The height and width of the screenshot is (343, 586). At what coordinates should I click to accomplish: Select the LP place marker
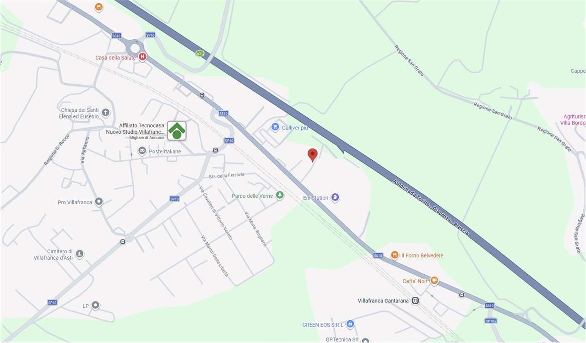coord(95,305)
